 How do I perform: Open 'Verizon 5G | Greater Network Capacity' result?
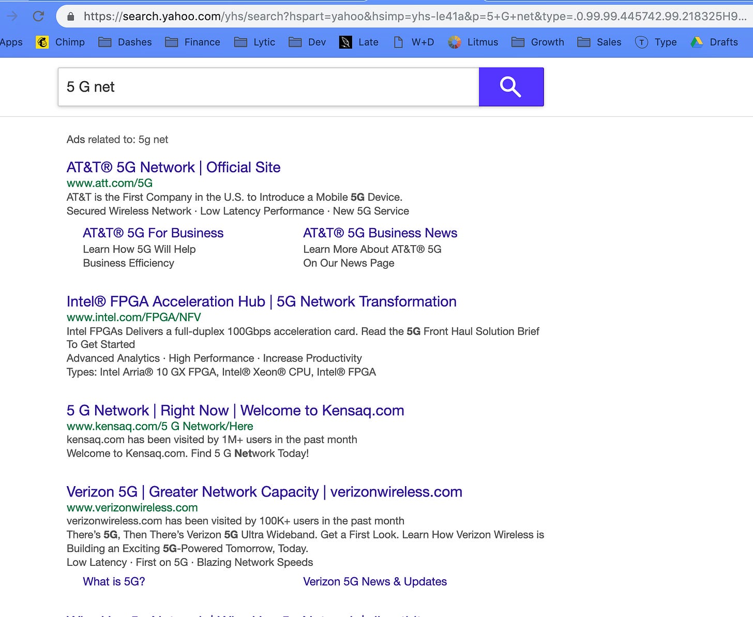[264, 492]
